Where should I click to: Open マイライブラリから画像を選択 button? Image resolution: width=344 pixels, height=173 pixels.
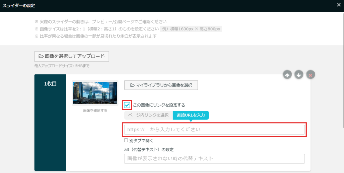click(161, 85)
